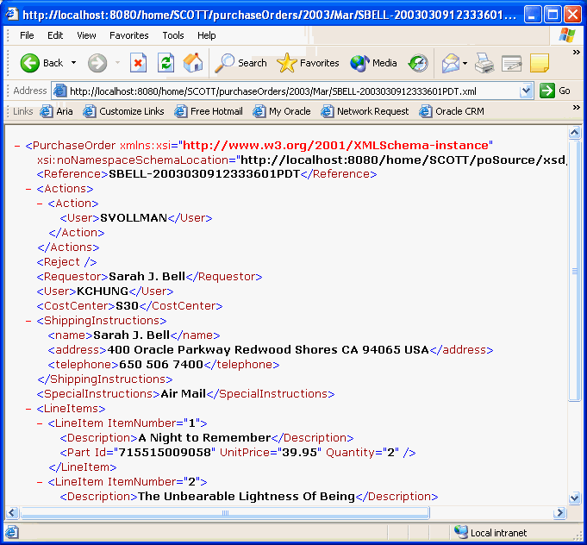Click the Print icon
This screenshot has width=587, height=545.
coord(485,63)
